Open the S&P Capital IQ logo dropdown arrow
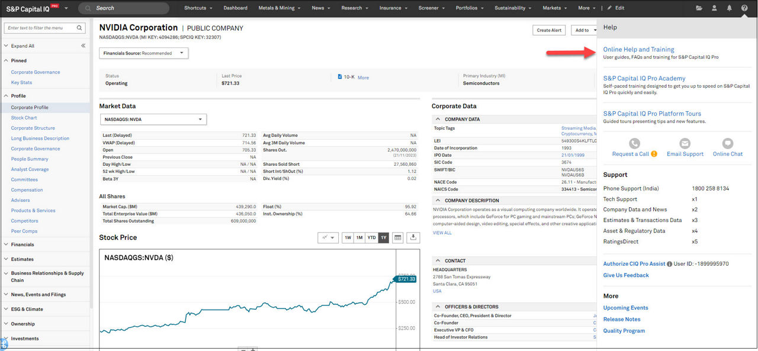Image resolution: width=758 pixels, height=351 pixels. click(x=66, y=8)
